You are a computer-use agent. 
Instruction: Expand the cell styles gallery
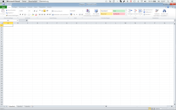(x=126, y=15)
